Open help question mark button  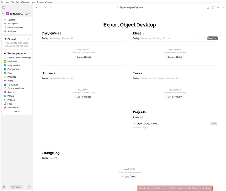(29, 187)
